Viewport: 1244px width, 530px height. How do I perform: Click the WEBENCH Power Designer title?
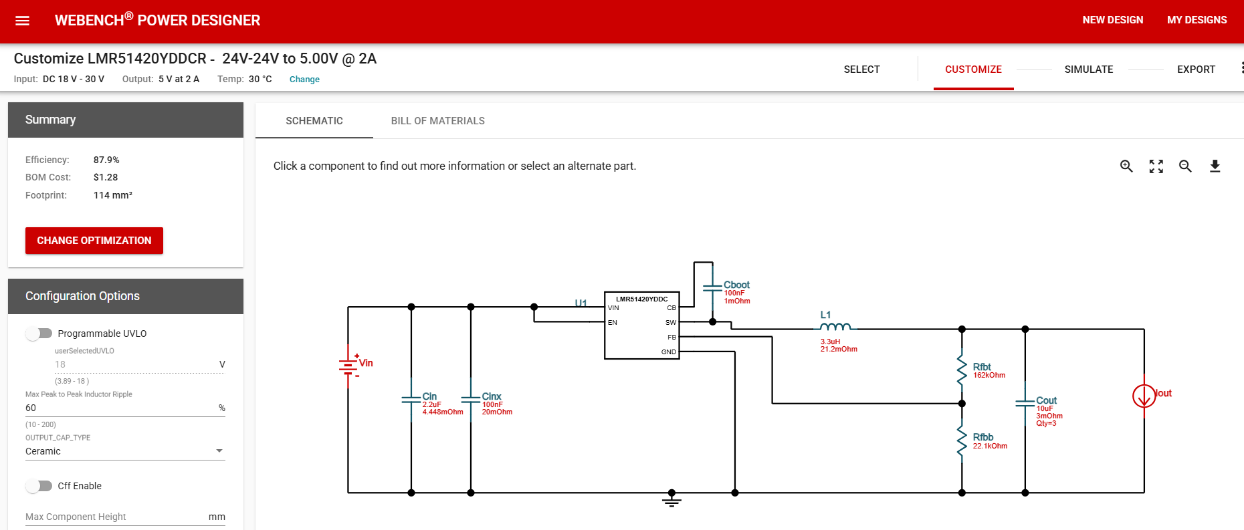tap(157, 20)
